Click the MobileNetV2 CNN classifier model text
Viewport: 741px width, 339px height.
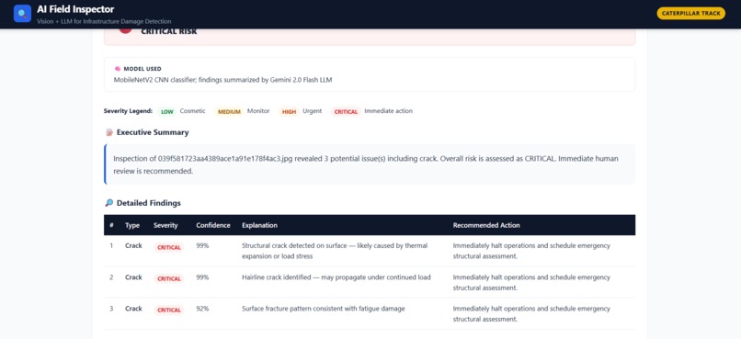click(x=223, y=80)
